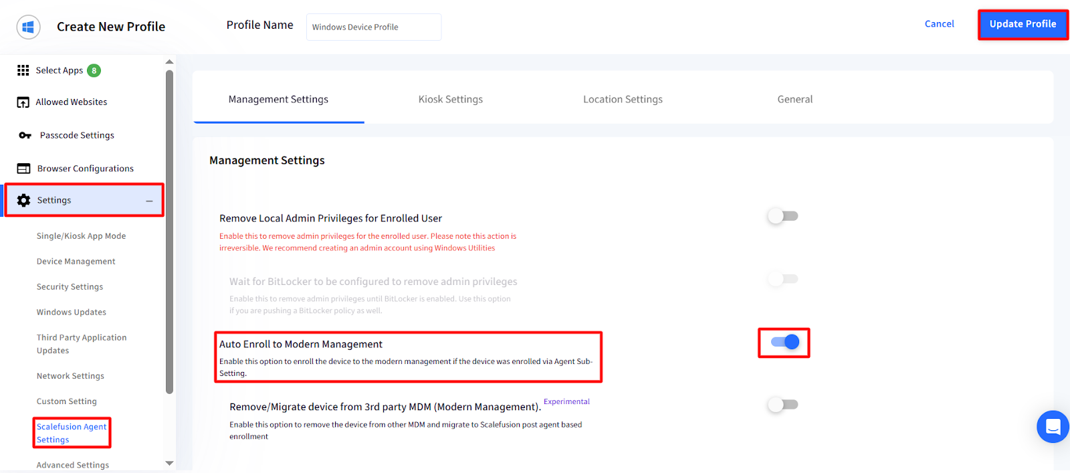Click sidebar scroll up arrow
The height and width of the screenshot is (473, 1070).
169,62
